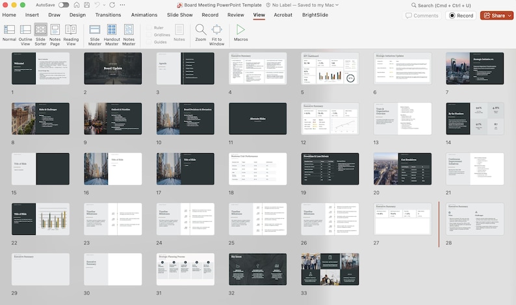Screen dimensions: 516x305
Task: Enable the Gridlines checkbox
Action: [x=149, y=35]
